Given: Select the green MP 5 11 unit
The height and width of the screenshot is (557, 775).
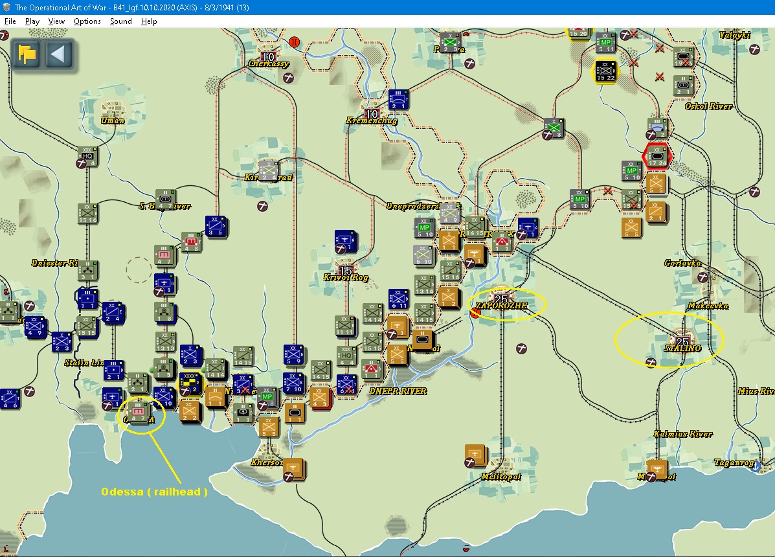Looking at the screenshot, I should [x=605, y=43].
